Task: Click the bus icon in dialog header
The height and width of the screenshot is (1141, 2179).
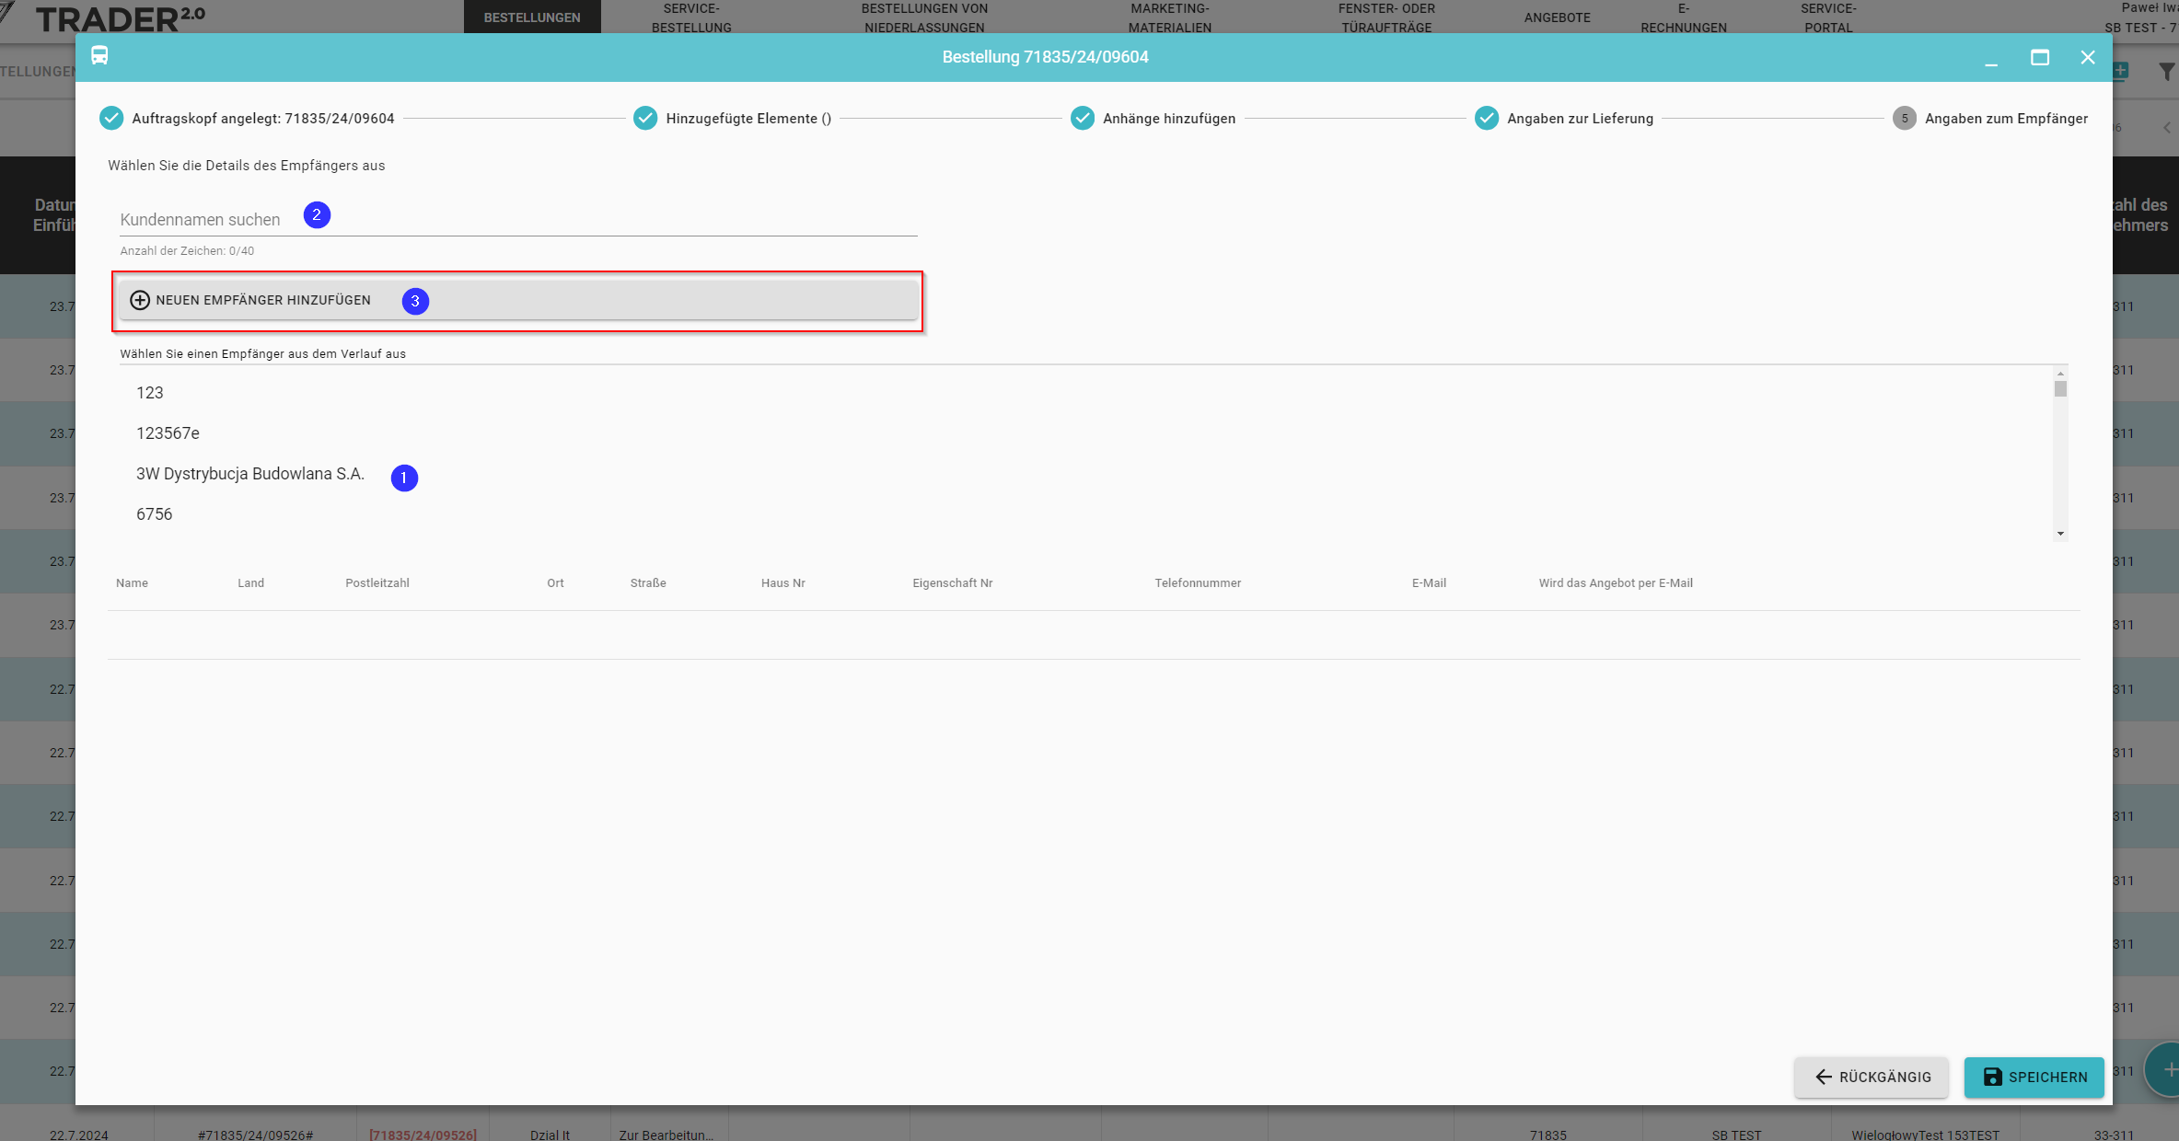Action: click(x=99, y=56)
